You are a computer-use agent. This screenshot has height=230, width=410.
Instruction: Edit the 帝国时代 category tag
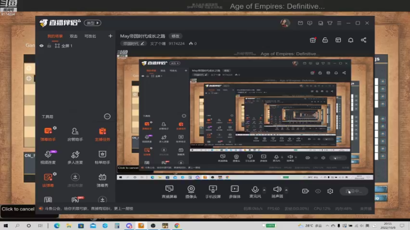[134, 43]
